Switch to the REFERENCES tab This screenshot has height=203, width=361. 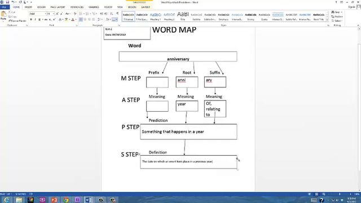(77, 7)
